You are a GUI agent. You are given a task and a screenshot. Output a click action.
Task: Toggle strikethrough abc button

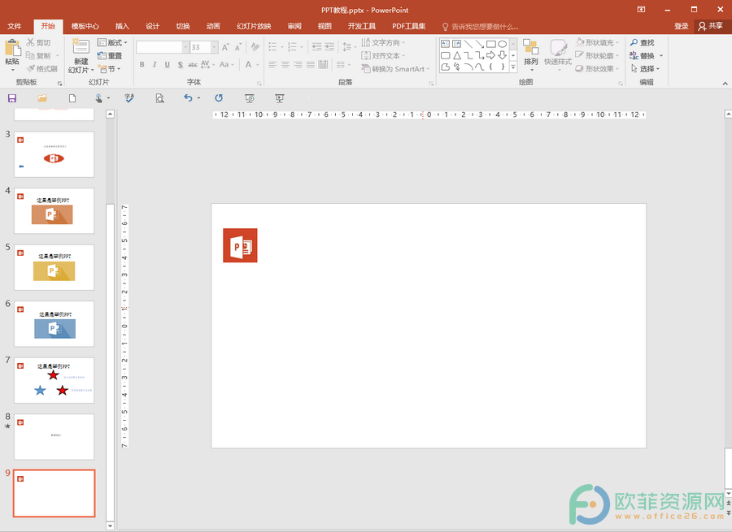click(192, 65)
